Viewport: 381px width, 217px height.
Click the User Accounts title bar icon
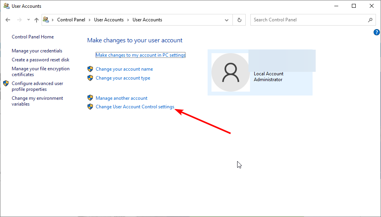point(7,6)
